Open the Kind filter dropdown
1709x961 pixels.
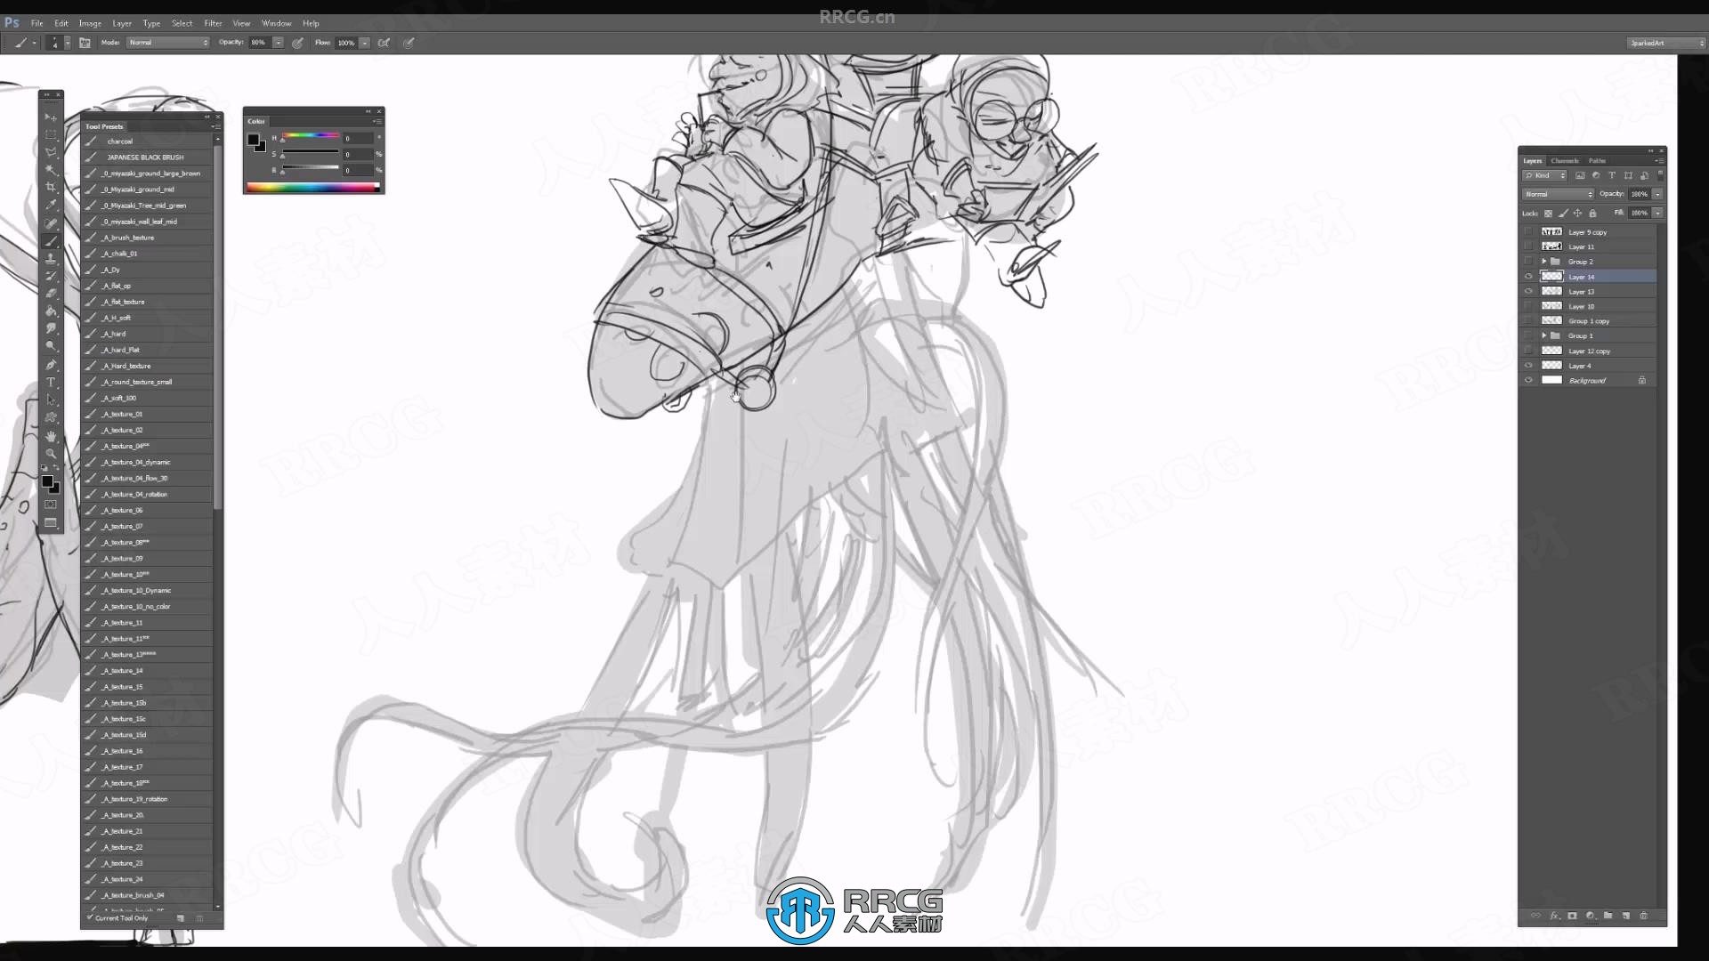coord(1544,176)
